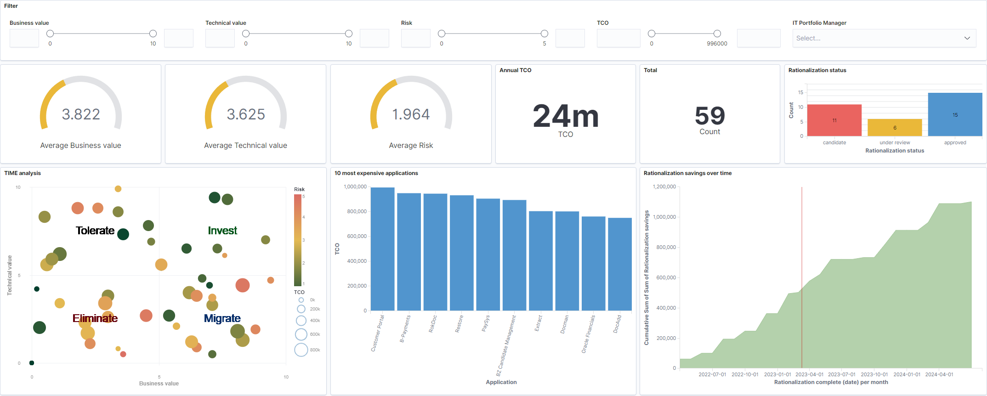987x396 pixels.
Task: Click the dropdown chevron in IT Portfolio Manager
Action: point(967,38)
